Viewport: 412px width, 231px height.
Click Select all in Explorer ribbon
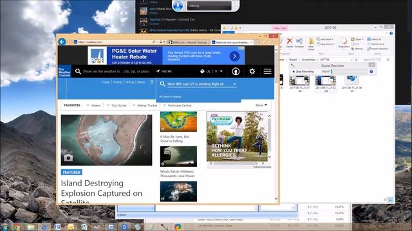pyautogui.click(x=374, y=39)
